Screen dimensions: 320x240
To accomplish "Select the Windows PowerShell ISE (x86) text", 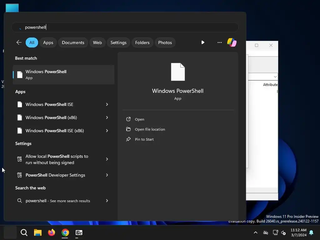I will 55,131.
